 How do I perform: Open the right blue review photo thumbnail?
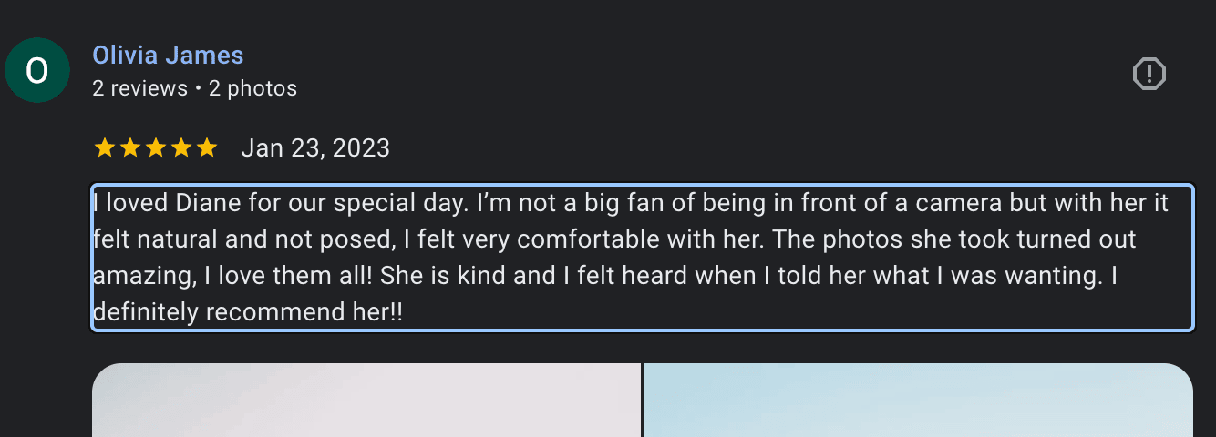click(x=919, y=401)
